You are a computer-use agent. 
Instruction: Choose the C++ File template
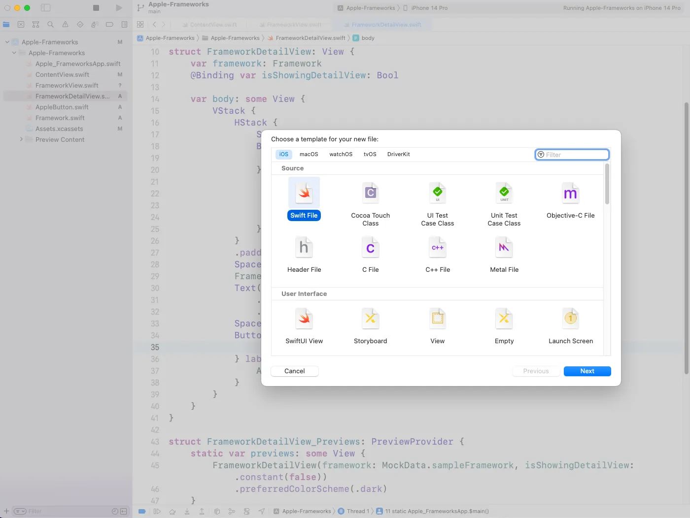[438, 247]
